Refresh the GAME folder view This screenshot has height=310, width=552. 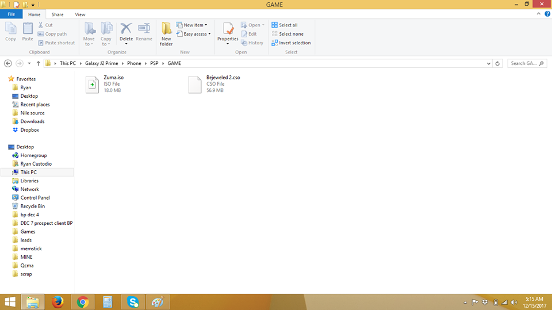click(497, 63)
